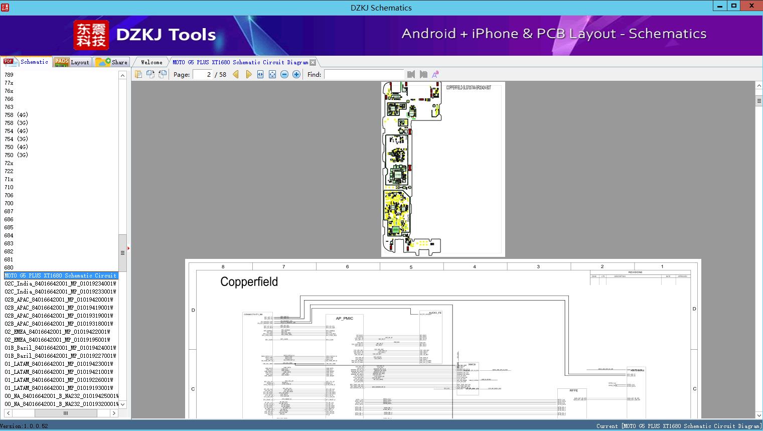
Task: Select list item 750 (3G)
Action: 16,155
